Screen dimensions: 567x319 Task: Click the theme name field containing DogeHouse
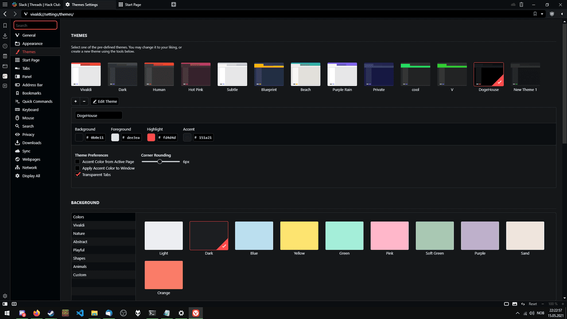(x=98, y=116)
